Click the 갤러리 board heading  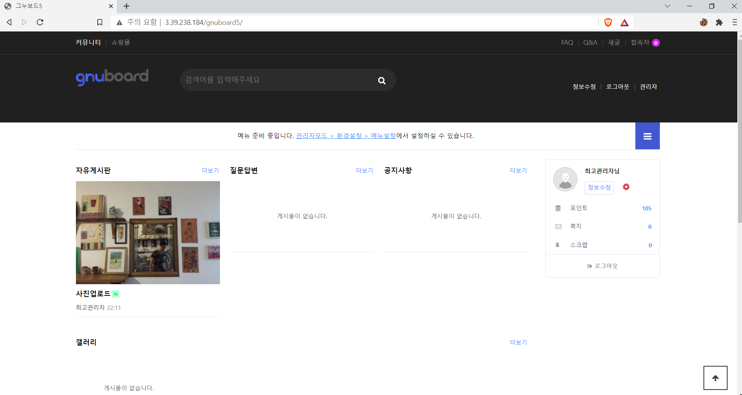[86, 342]
